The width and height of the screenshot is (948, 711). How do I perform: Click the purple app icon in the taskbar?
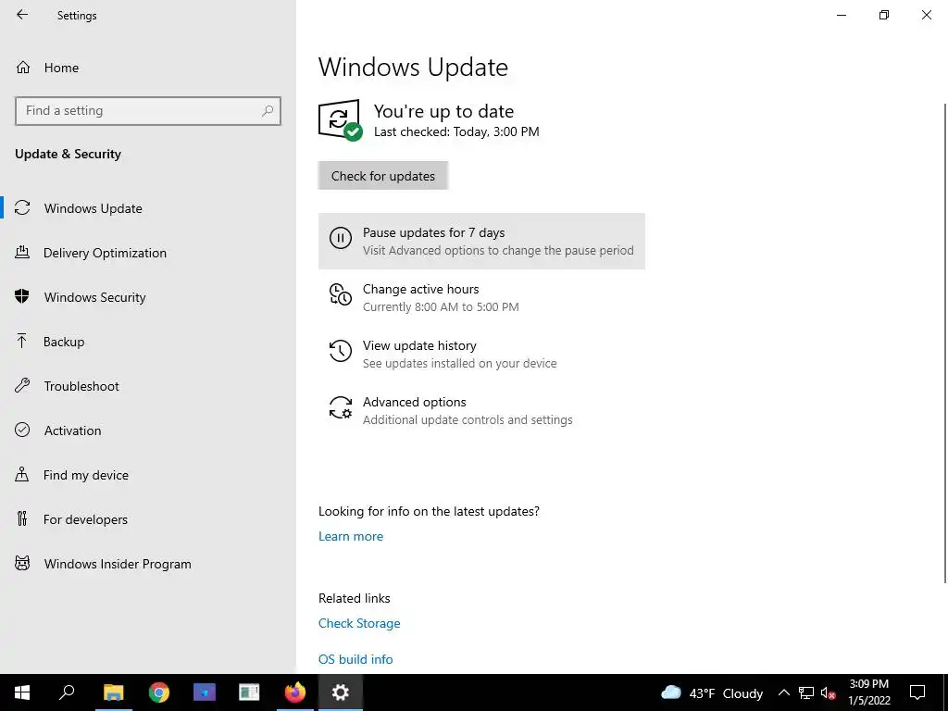coord(205,692)
